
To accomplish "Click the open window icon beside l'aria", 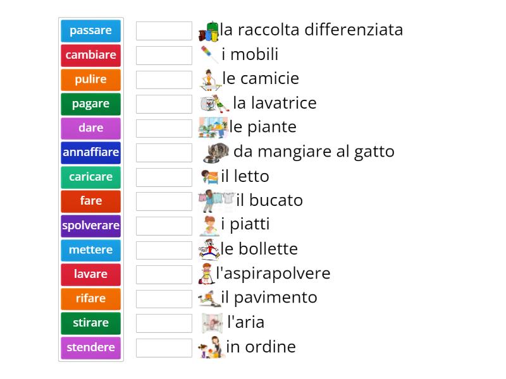I will tap(212, 323).
